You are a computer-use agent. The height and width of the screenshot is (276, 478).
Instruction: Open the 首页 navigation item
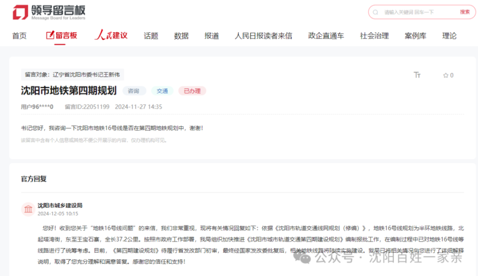[x=19, y=36]
